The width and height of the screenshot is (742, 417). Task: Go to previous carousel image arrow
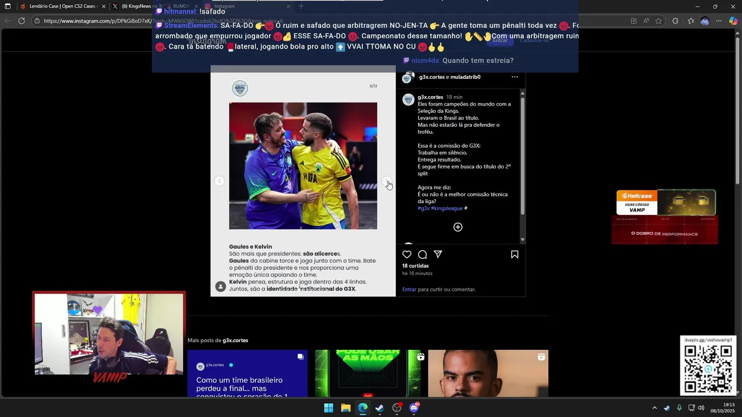219,181
